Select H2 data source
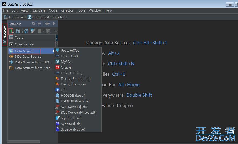238x144 pixels. [78, 90]
